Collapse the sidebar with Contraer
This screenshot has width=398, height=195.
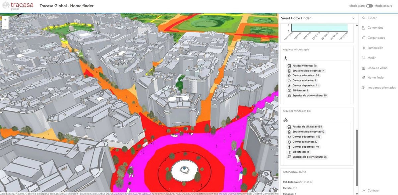pos(371,190)
